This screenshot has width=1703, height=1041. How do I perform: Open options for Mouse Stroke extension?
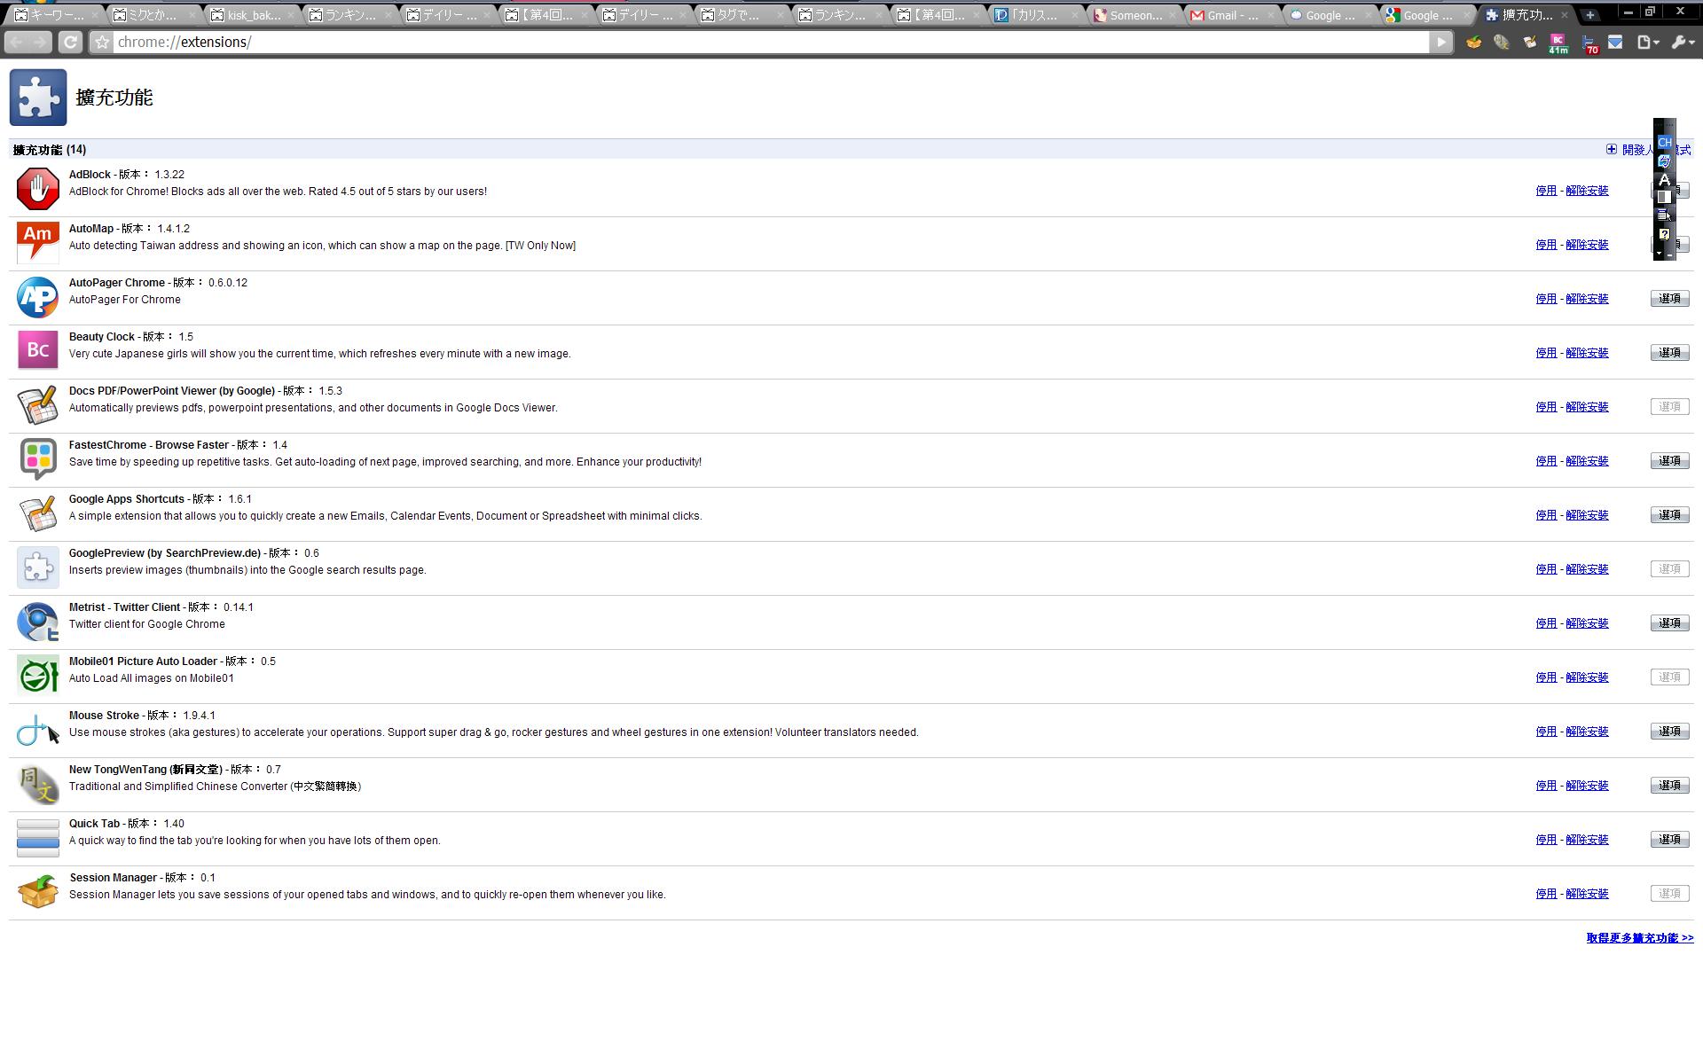[1668, 732]
